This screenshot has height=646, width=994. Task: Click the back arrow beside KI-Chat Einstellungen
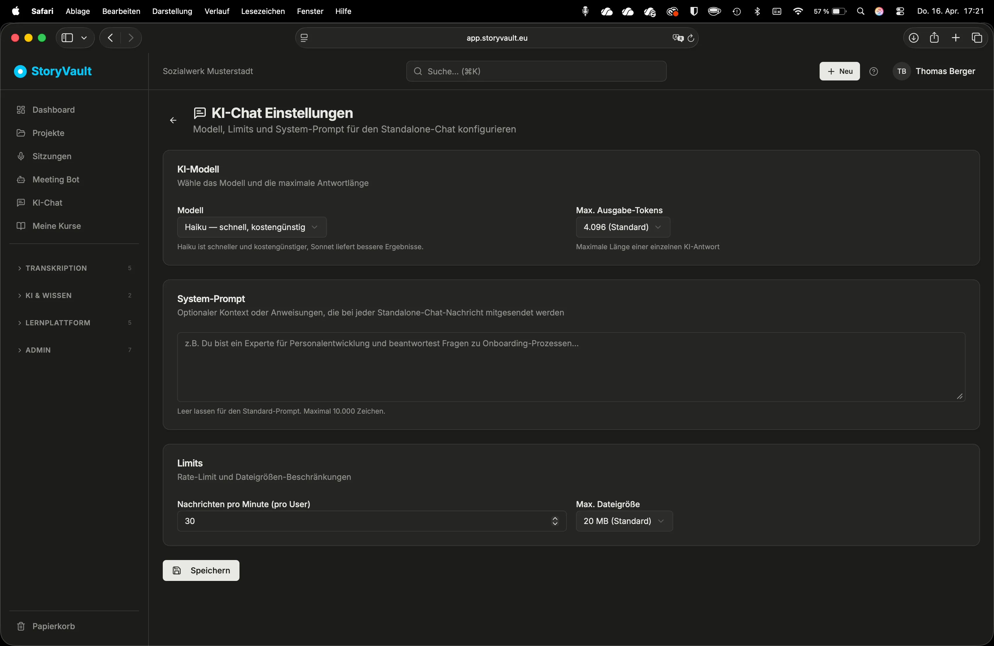point(173,121)
